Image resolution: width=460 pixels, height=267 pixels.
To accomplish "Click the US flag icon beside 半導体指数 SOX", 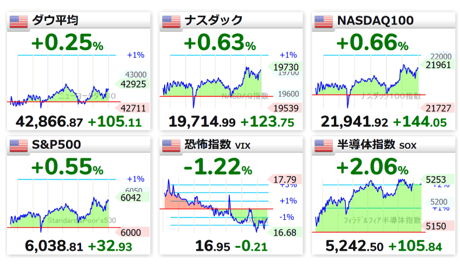I will click(323, 145).
